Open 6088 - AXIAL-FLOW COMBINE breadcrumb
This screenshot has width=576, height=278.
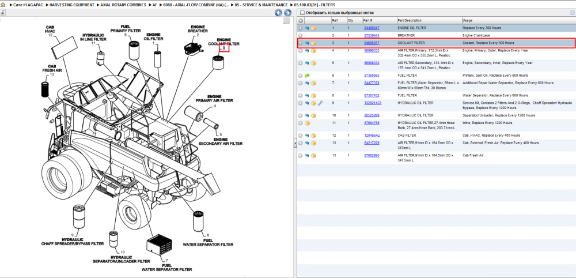point(196,5)
